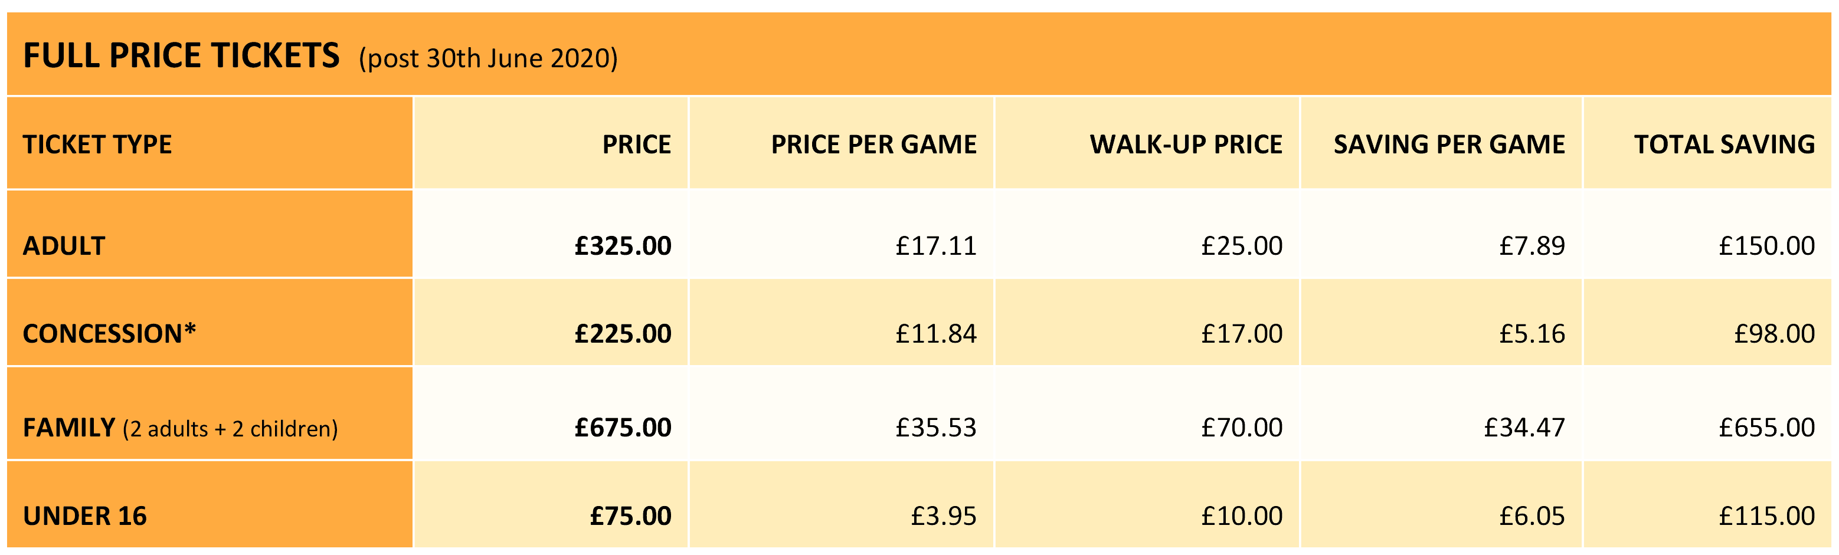Click the FAMILY (2 adults + 2 children) label

[181, 428]
